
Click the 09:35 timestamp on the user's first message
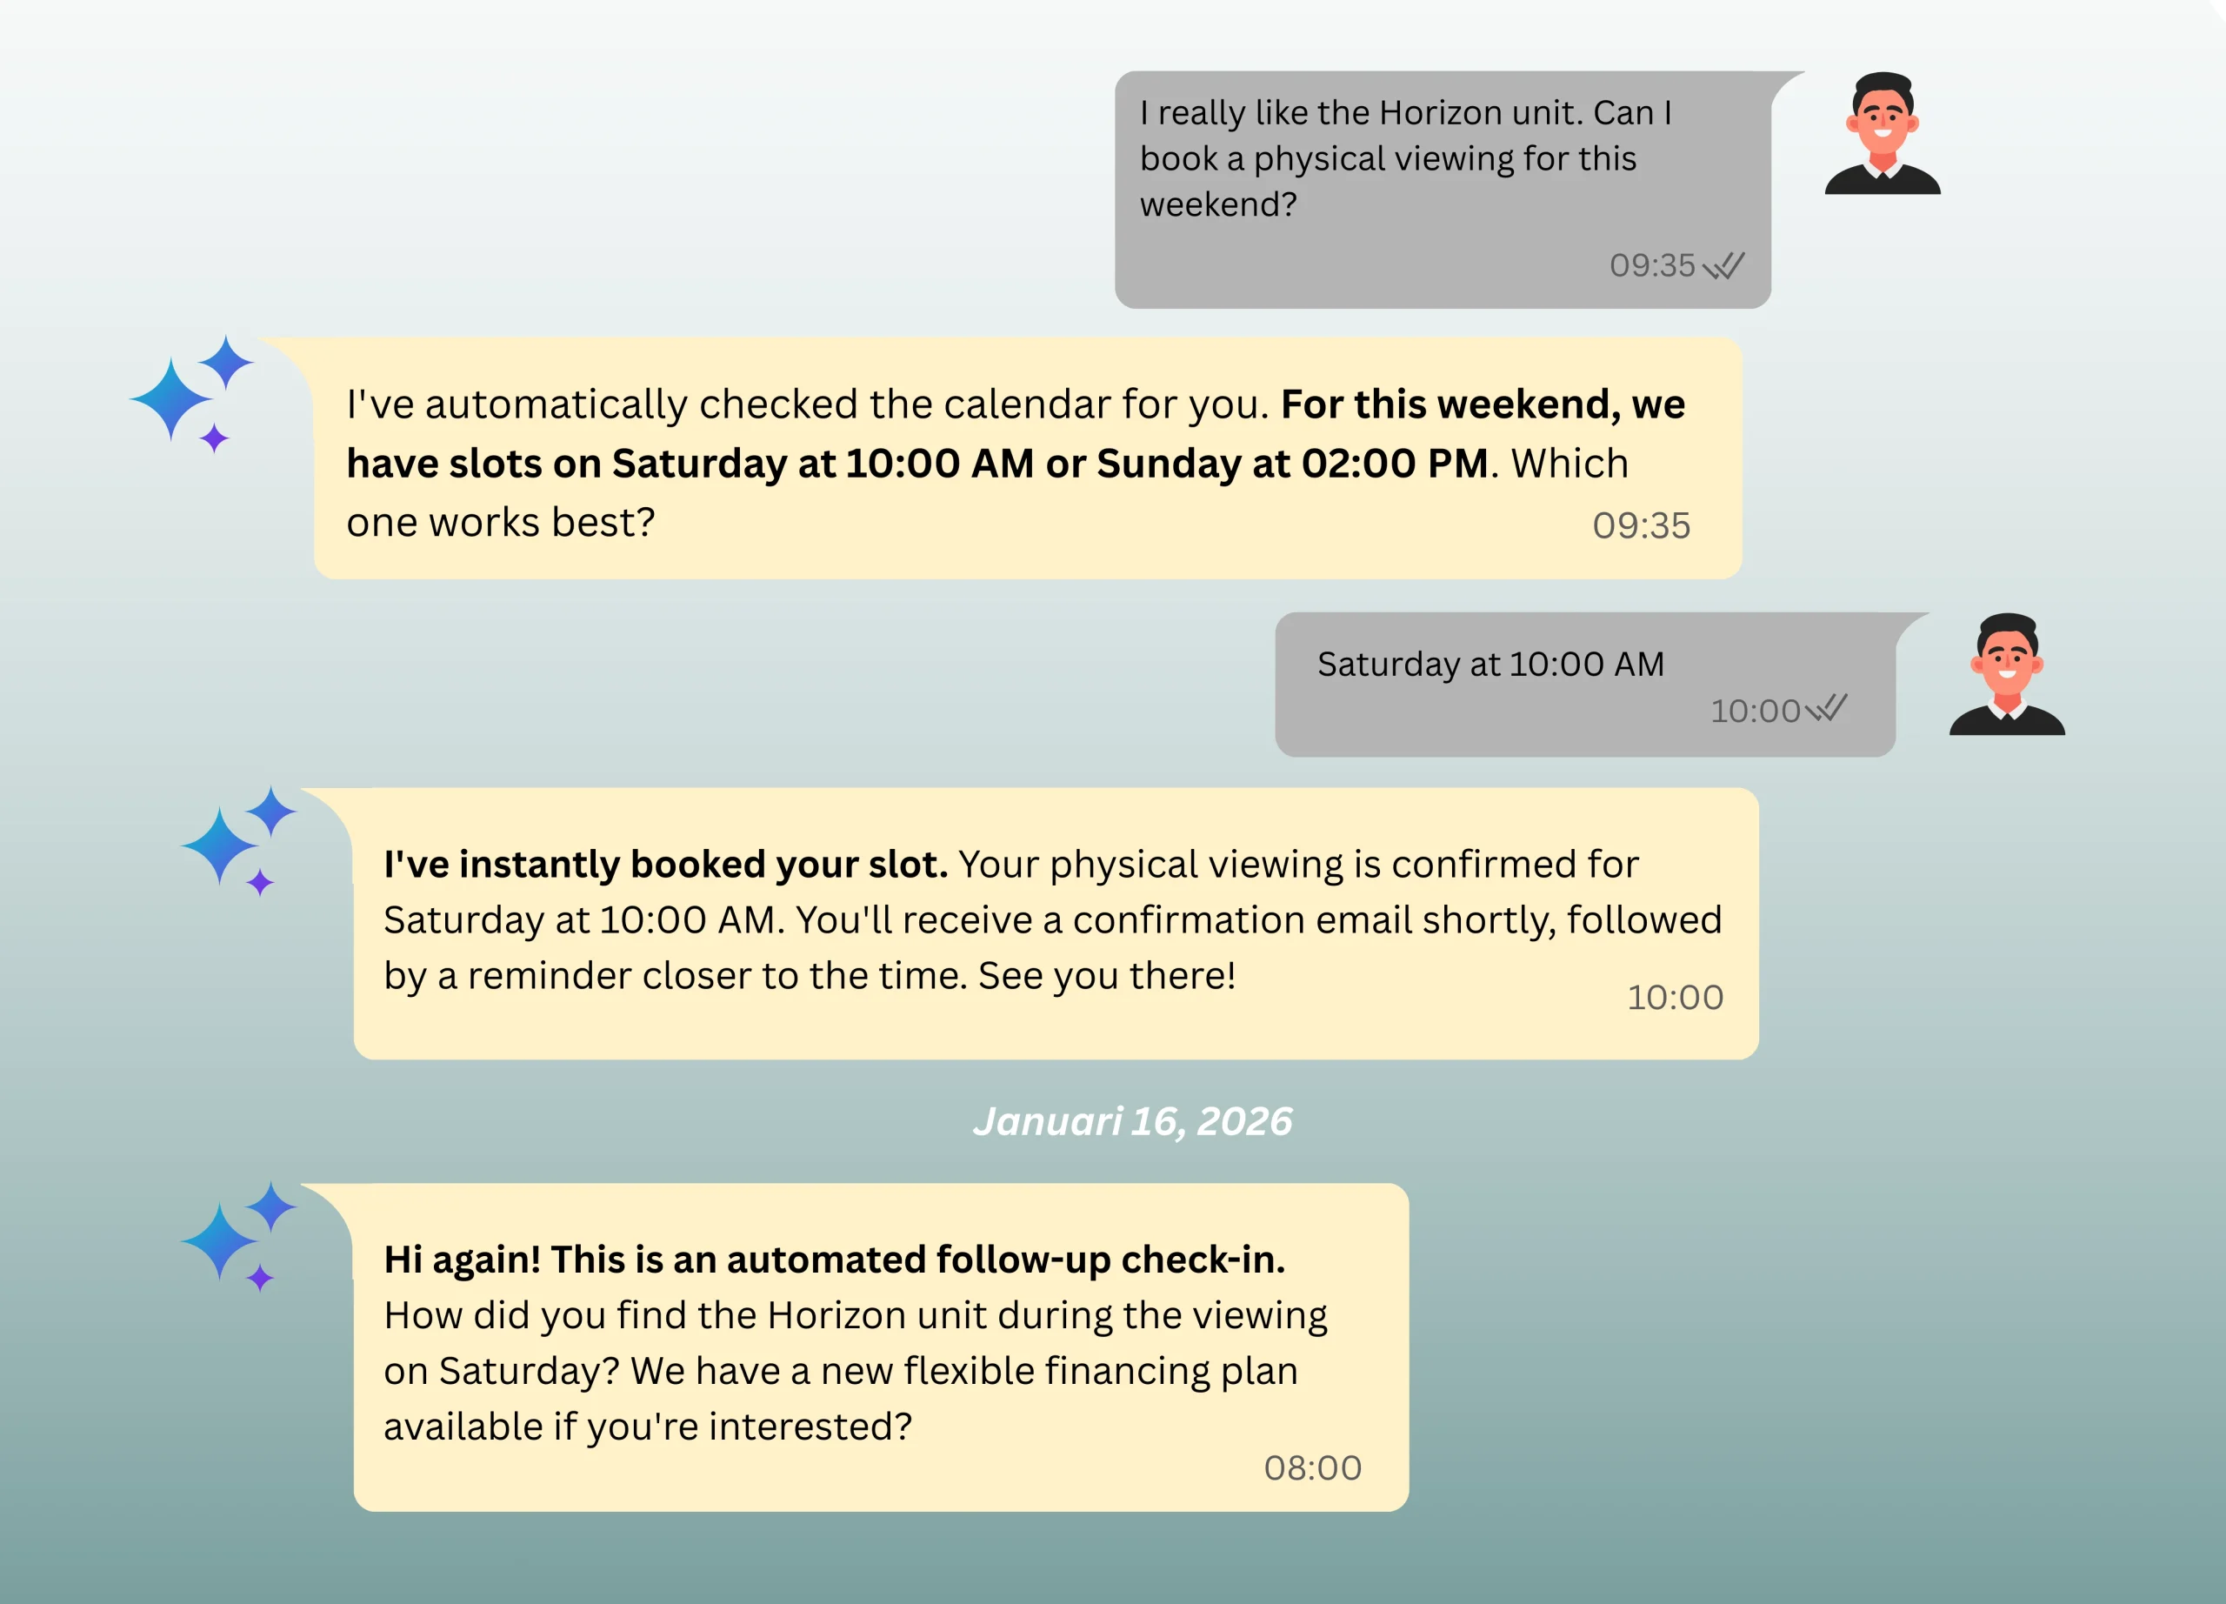1652,266
